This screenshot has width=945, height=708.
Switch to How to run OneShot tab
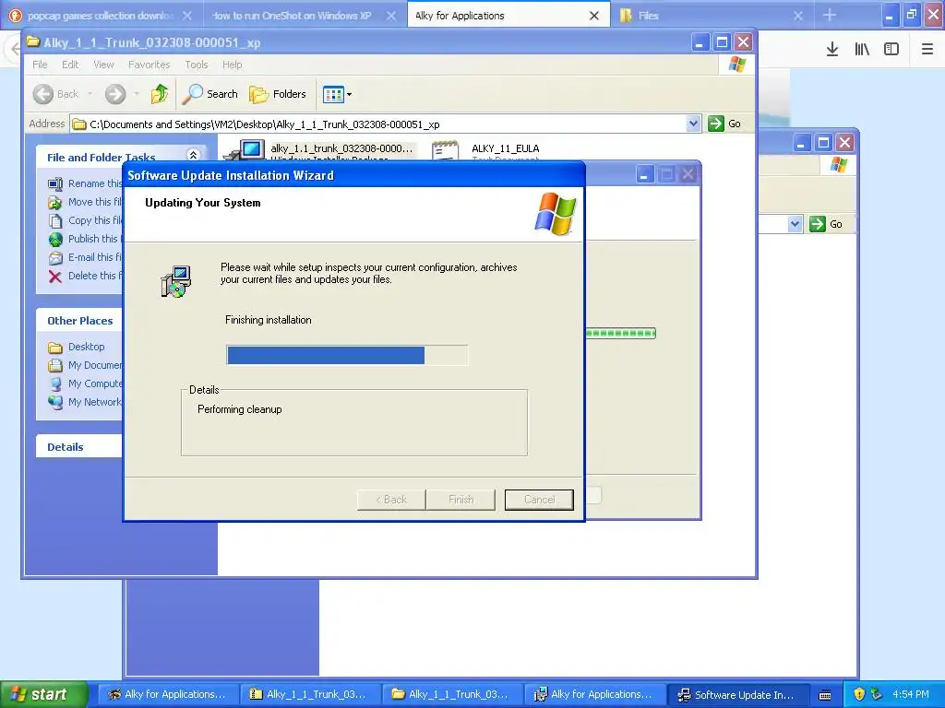303,16
